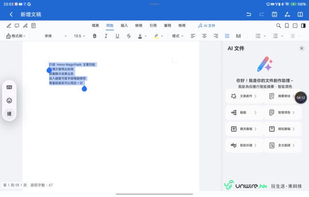Expand the font color options arrow
309x197 pixels.
(146, 36)
